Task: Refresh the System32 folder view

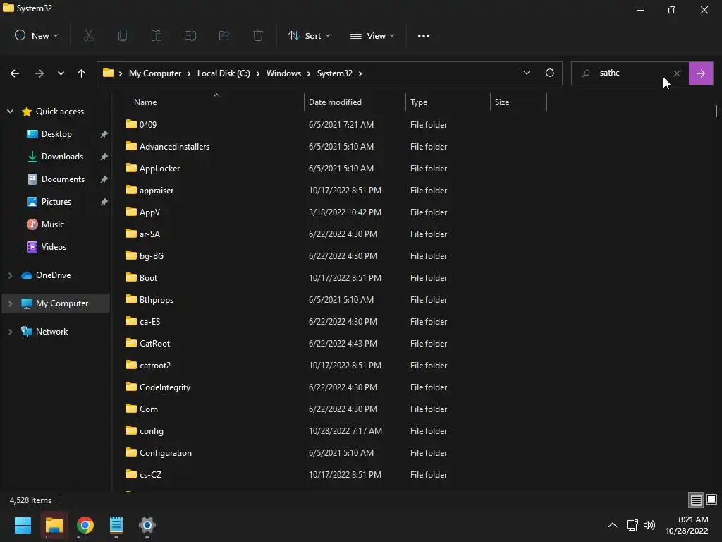Action: coord(550,73)
